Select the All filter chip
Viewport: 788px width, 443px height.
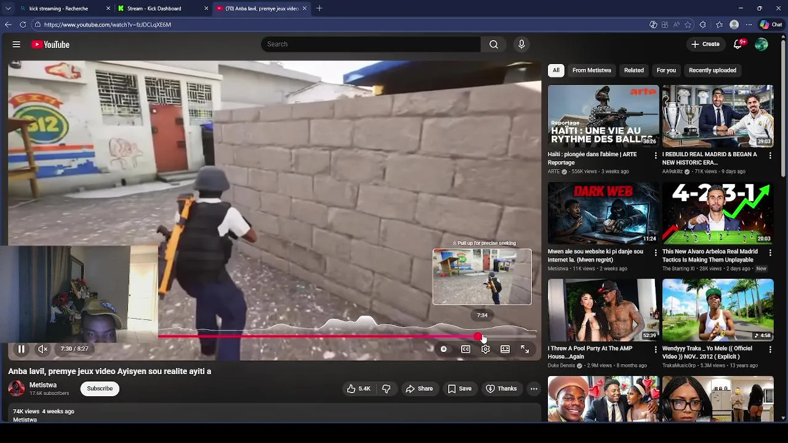pyautogui.click(x=556, y=70)
